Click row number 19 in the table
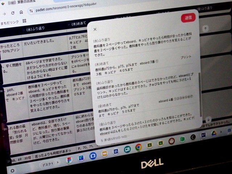Image resolution: width=232 pixels, height=174 pixels. tap(1, 91)
